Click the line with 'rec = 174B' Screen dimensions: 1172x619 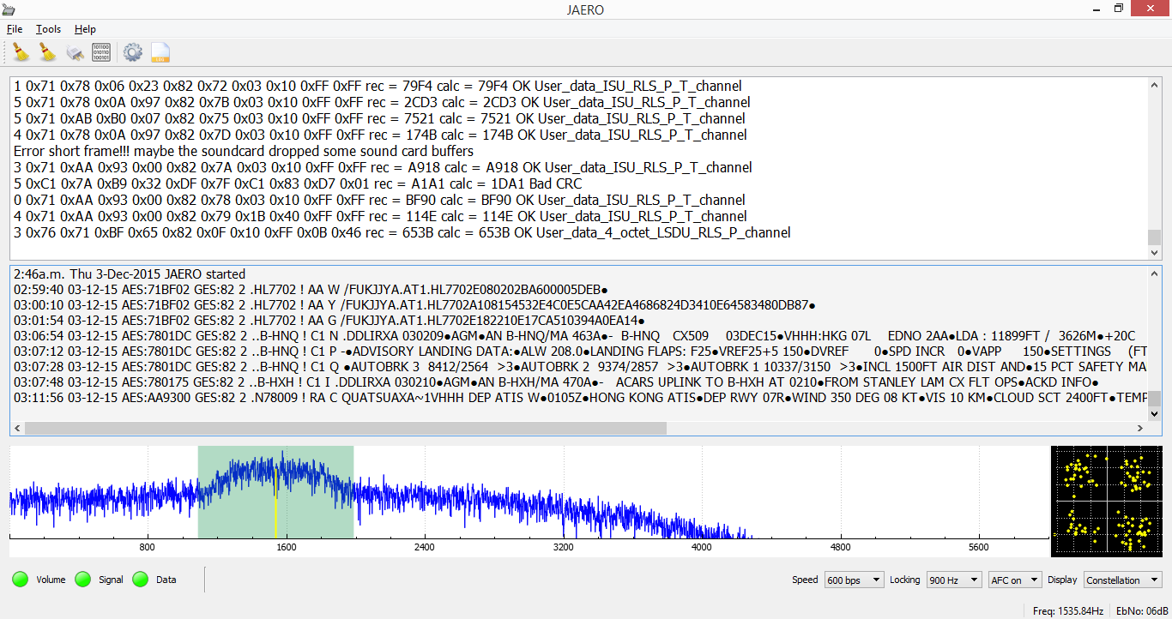click(380, 135)
